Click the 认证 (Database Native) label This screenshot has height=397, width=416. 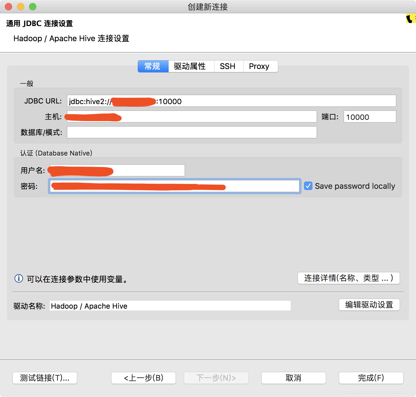pos(56,153)
